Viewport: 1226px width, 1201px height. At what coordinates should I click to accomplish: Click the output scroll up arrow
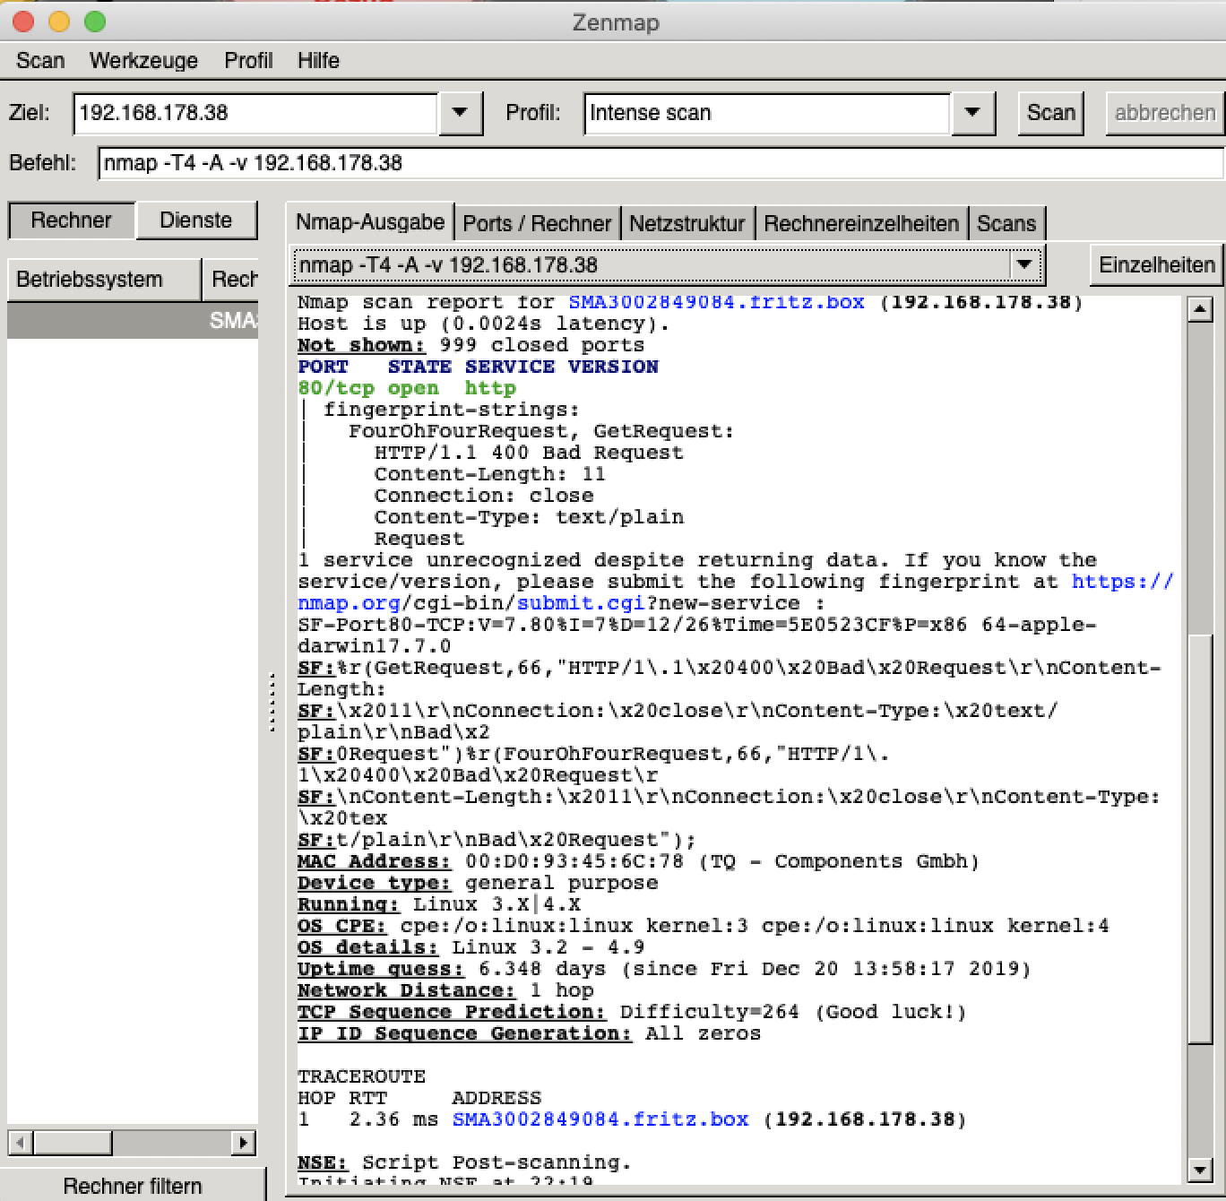coord(1200,309)
